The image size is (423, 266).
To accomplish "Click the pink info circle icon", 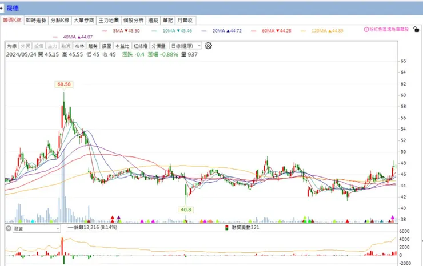I will point(366,29).
